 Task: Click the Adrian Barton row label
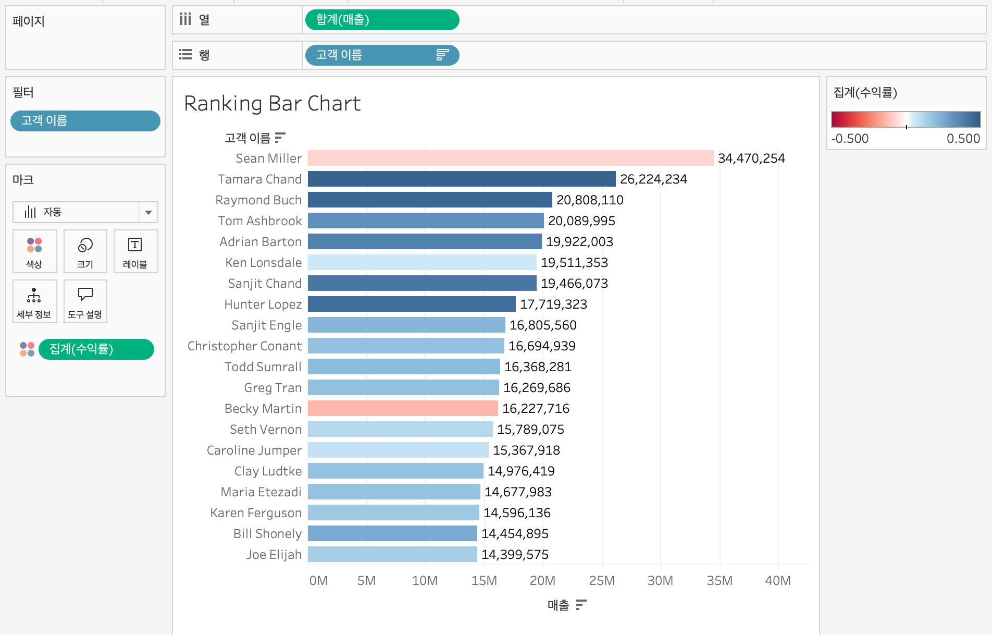261,242
